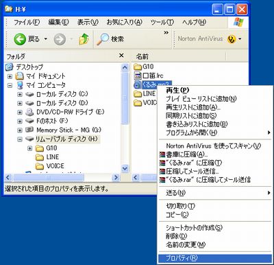The image size is (274, 265).
Task: Select LINE folder in folder tree
Action: tap(53, 157)
